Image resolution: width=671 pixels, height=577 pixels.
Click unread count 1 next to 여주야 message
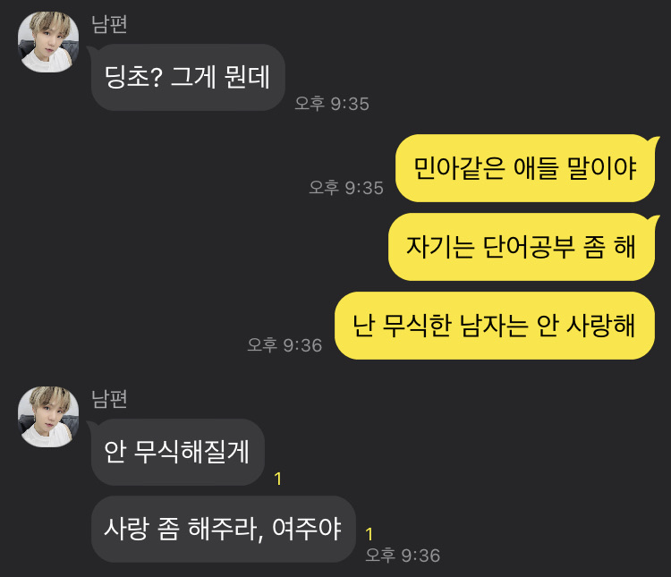[369, 534]
